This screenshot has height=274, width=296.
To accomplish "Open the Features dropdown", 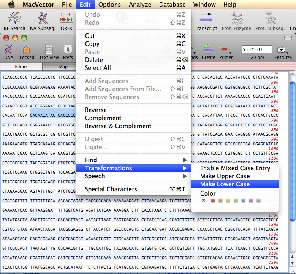I will tap(282, 50).
